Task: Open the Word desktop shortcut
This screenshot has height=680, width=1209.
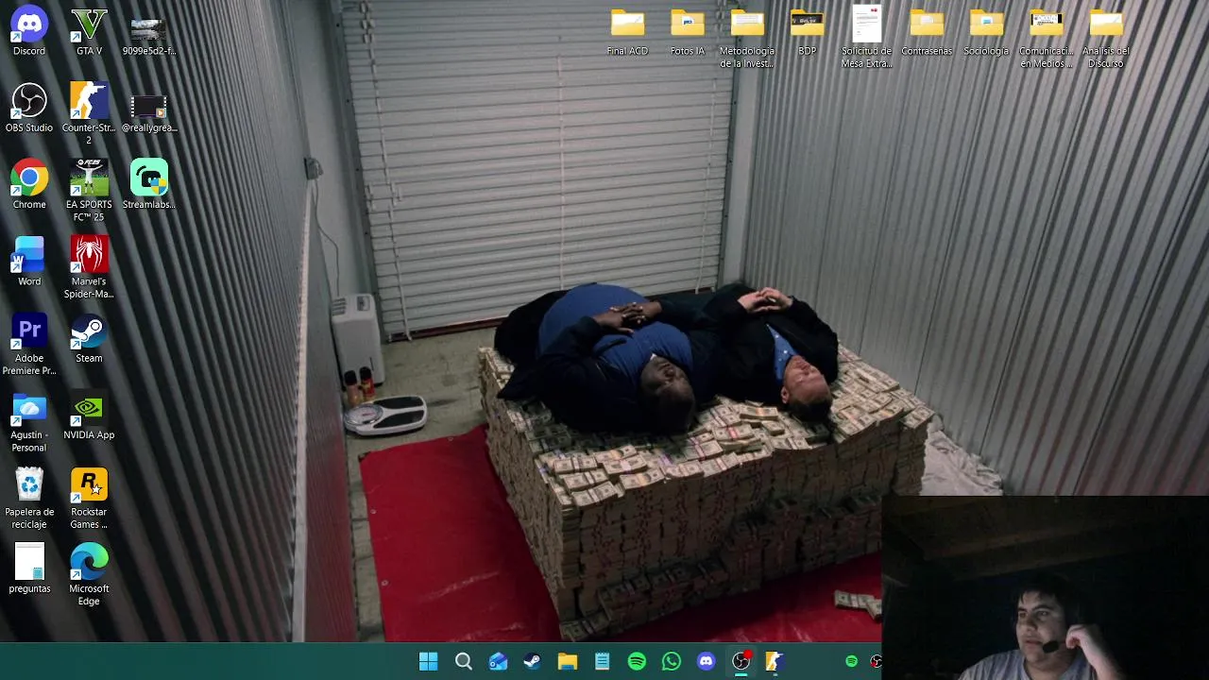Action: click(x=29, y=262)
